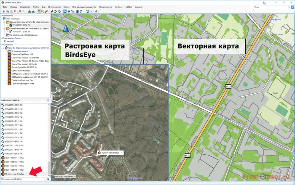
Task: Click the 3D map view icon
Action: pyautogui.click(x=69, y=11)
